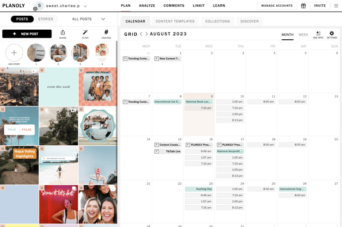Select the Hashtag Day calendar event
The image size is (342, 227).
coord(199,189)
